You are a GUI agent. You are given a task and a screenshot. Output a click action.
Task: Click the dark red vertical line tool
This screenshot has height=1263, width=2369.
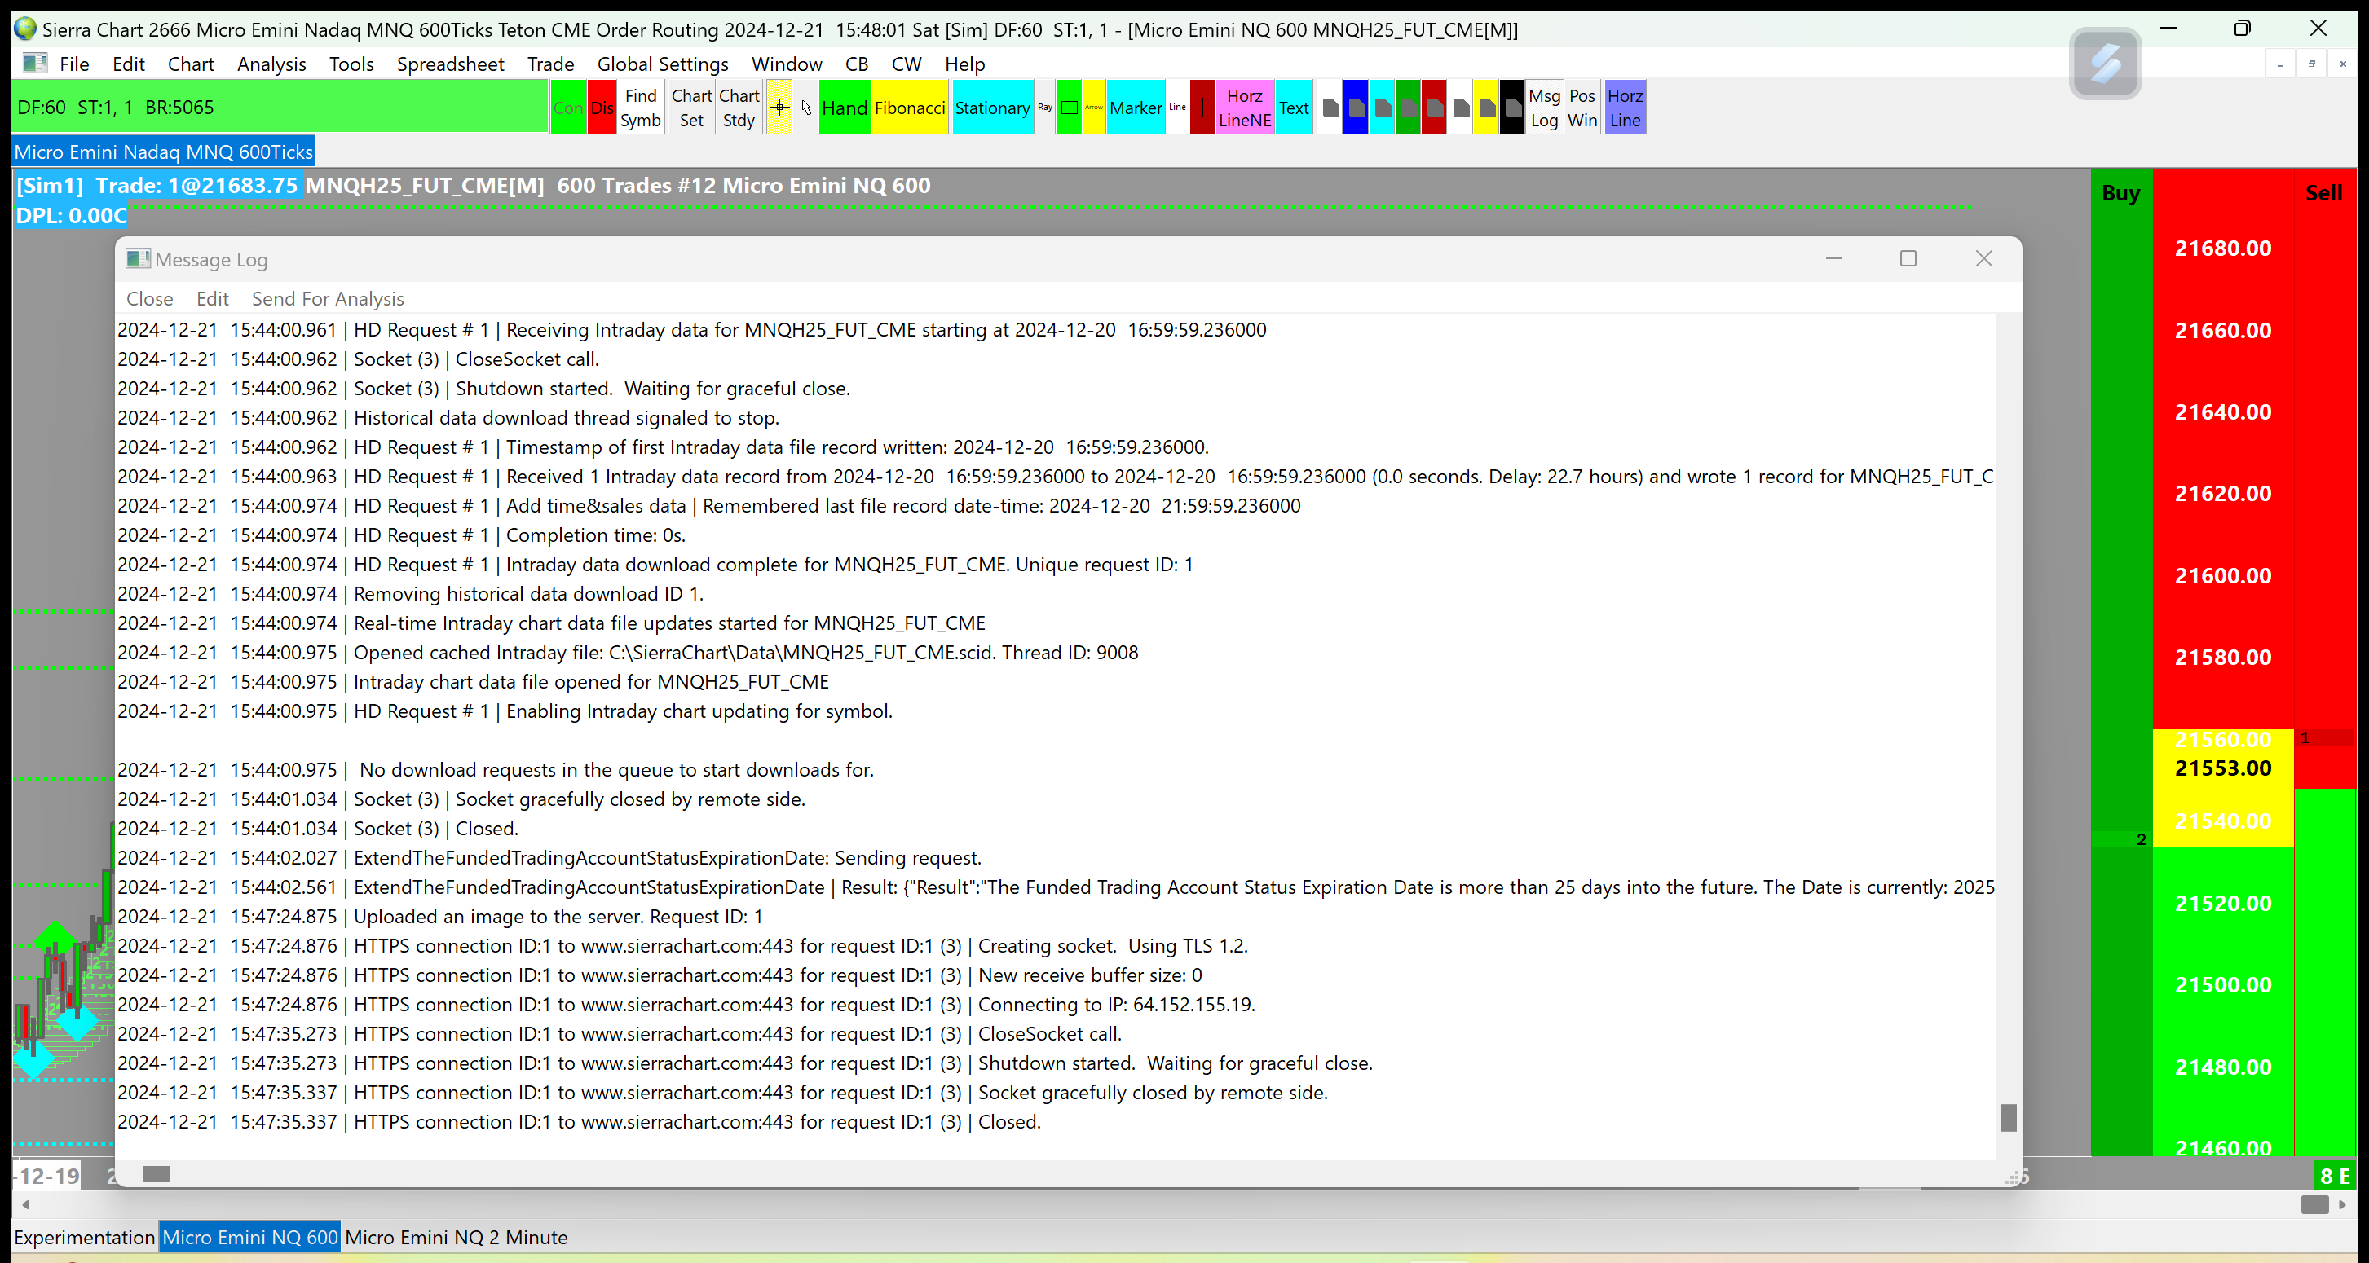point(1202,108)
